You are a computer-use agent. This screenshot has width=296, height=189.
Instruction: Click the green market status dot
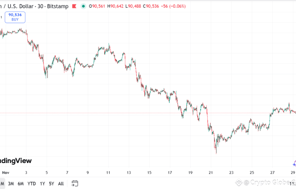click(83, 6)
